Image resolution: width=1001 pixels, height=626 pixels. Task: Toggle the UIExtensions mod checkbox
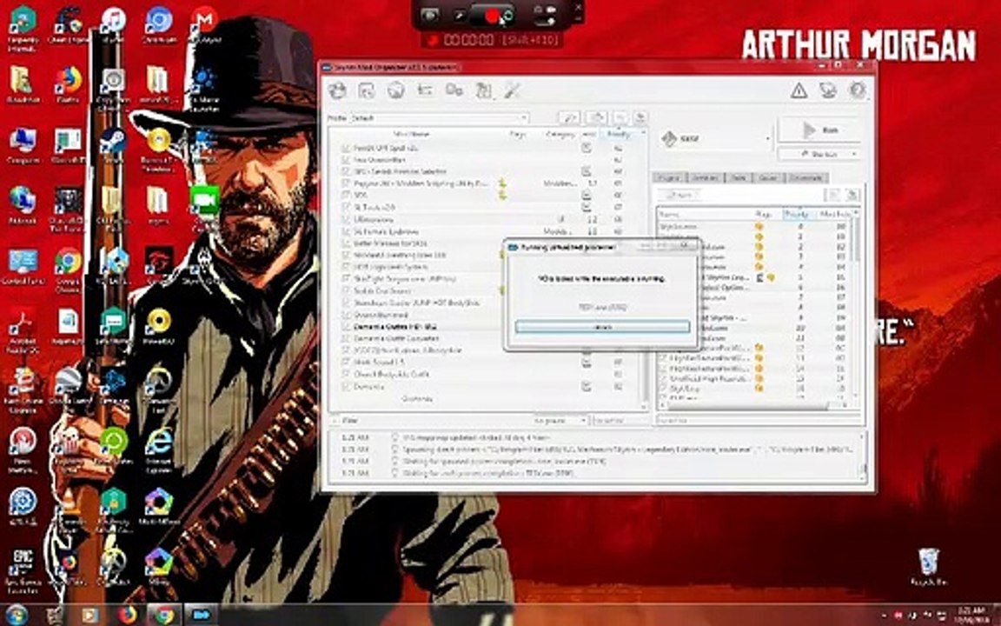pos(345,219)
